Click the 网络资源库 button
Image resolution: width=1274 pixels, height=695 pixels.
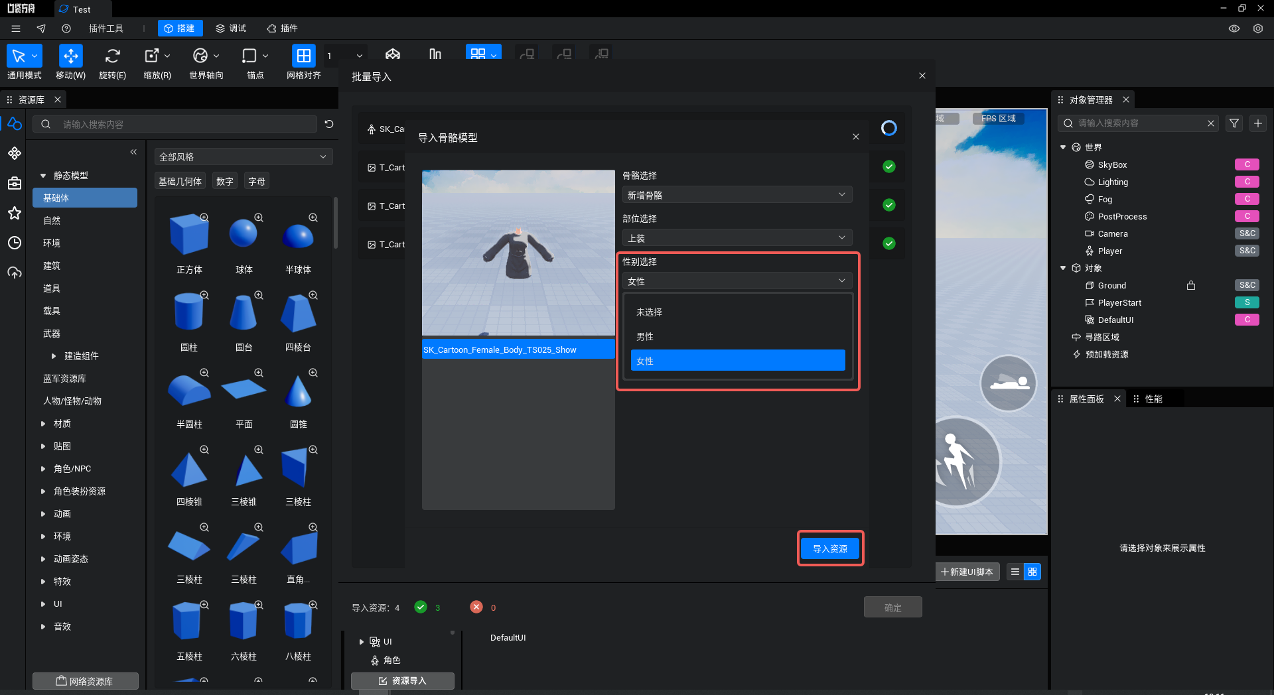85,681
